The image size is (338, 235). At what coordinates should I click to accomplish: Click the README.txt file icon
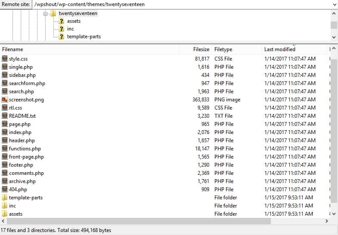(5, 116)
